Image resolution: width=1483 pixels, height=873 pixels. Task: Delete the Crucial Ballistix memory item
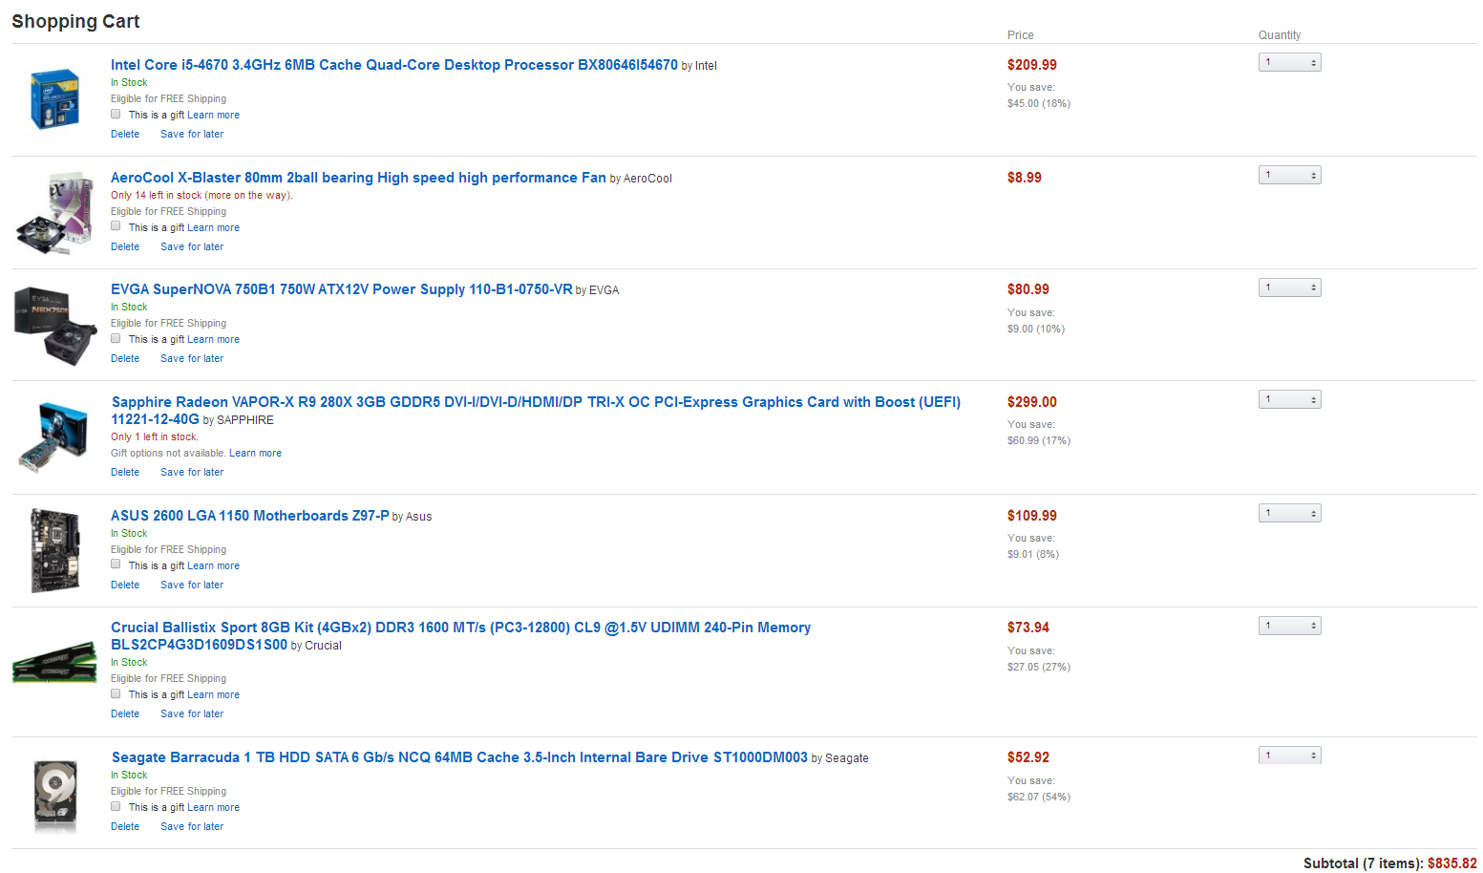pos(125,713)
